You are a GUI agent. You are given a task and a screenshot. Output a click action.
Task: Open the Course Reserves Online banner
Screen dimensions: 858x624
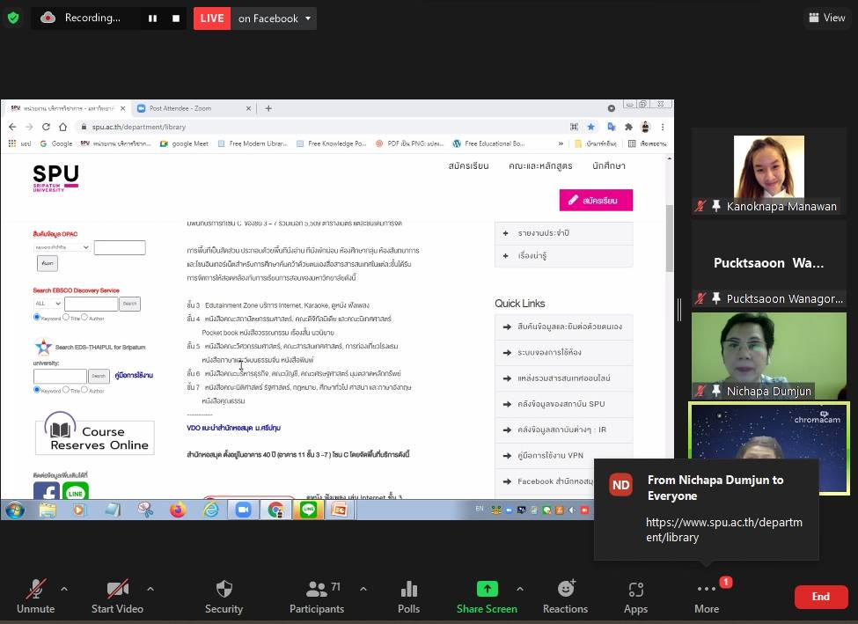95,435
